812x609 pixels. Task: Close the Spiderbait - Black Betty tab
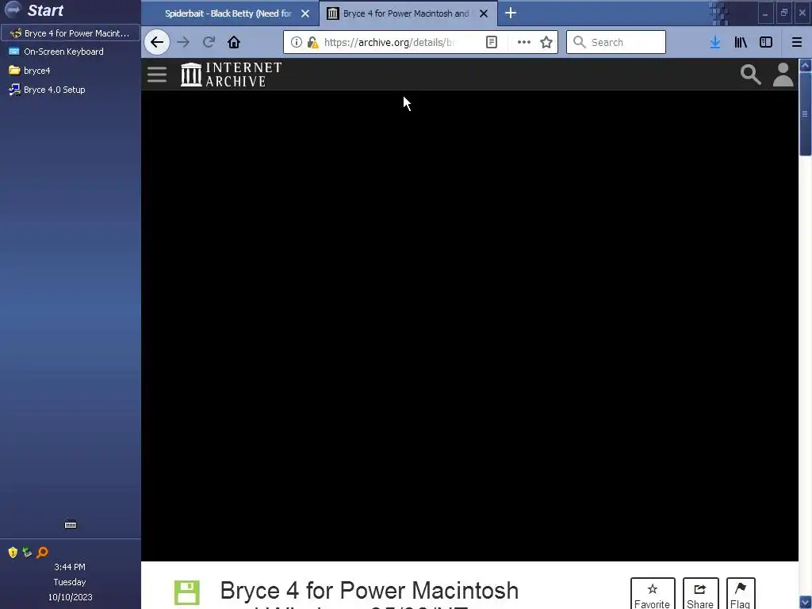[x=305, y=13]
